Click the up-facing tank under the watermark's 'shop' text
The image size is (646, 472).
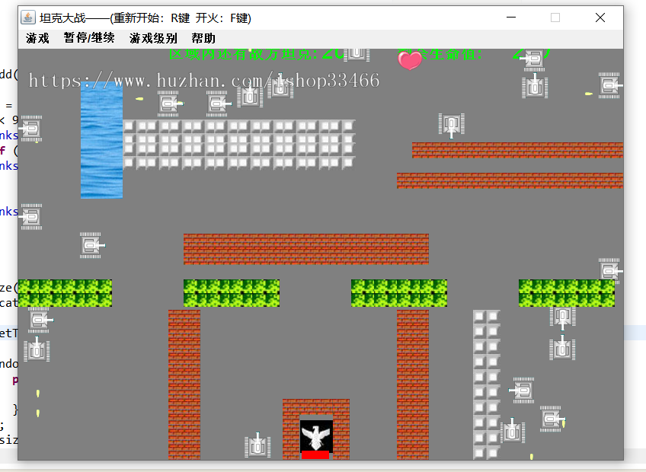pos(280,87)
